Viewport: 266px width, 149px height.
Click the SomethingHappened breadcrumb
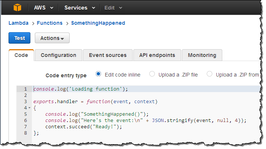coord(98,23)
